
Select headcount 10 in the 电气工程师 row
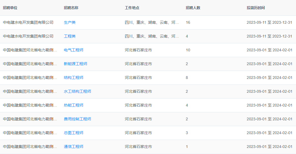188,50
